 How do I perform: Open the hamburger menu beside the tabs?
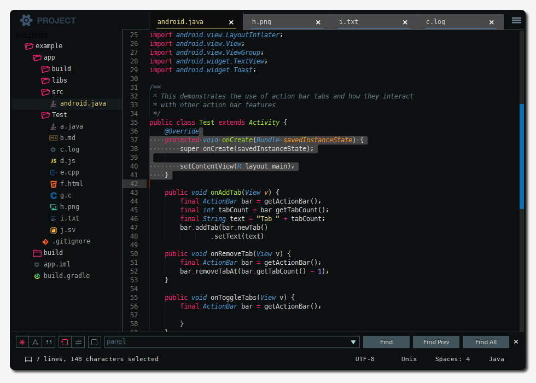click(515, 20)
